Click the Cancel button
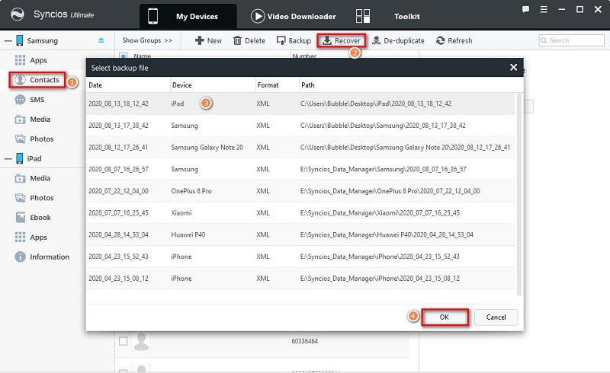This screenshot has width=610, height=373. (x=496, y=317)
